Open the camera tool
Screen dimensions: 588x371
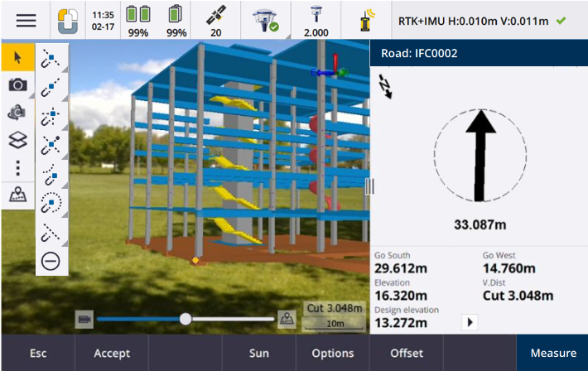pos(17,84)
